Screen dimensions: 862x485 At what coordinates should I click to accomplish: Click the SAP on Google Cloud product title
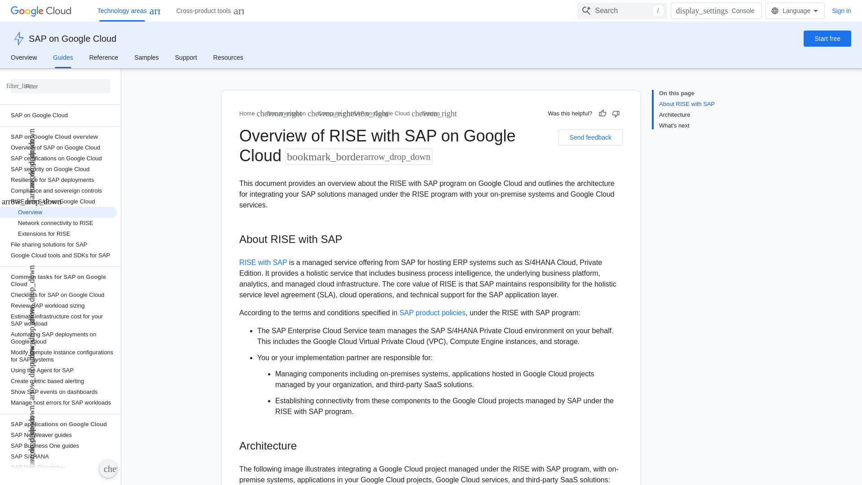[x=72, y=39]
